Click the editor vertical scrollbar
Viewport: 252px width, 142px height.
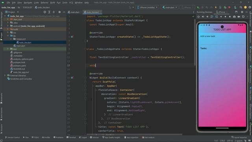tap(195, 43)
